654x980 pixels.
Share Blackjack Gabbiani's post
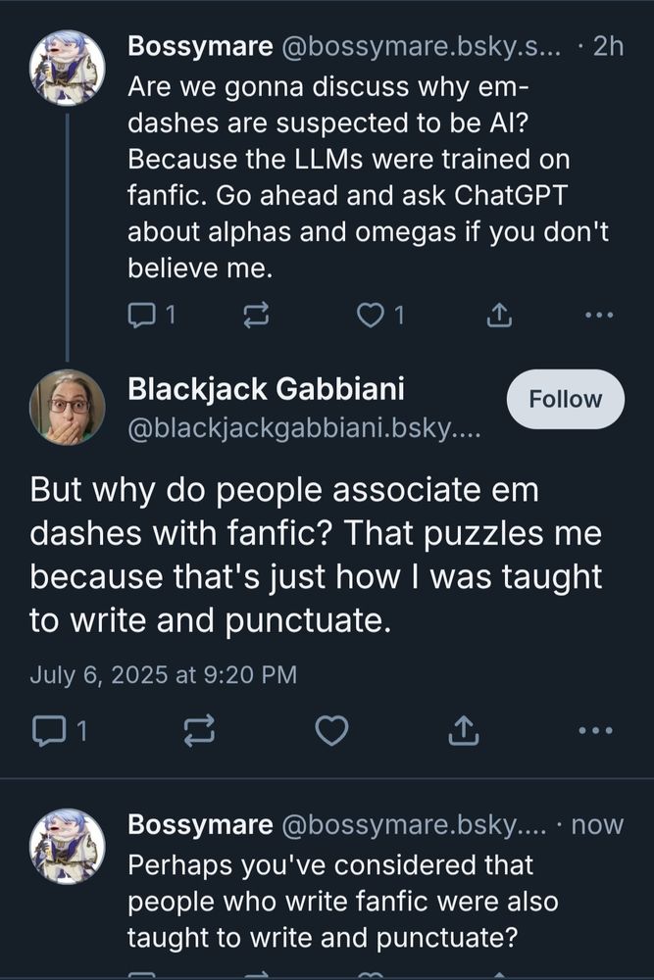click(464, 730)
